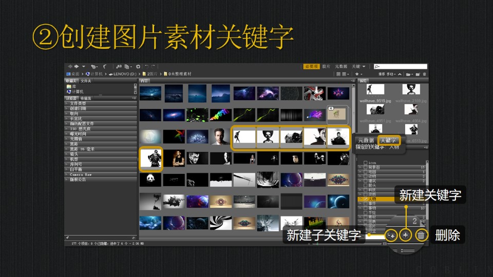
Task: Expand the 科技 keyword group
Action: pos(360,189)
